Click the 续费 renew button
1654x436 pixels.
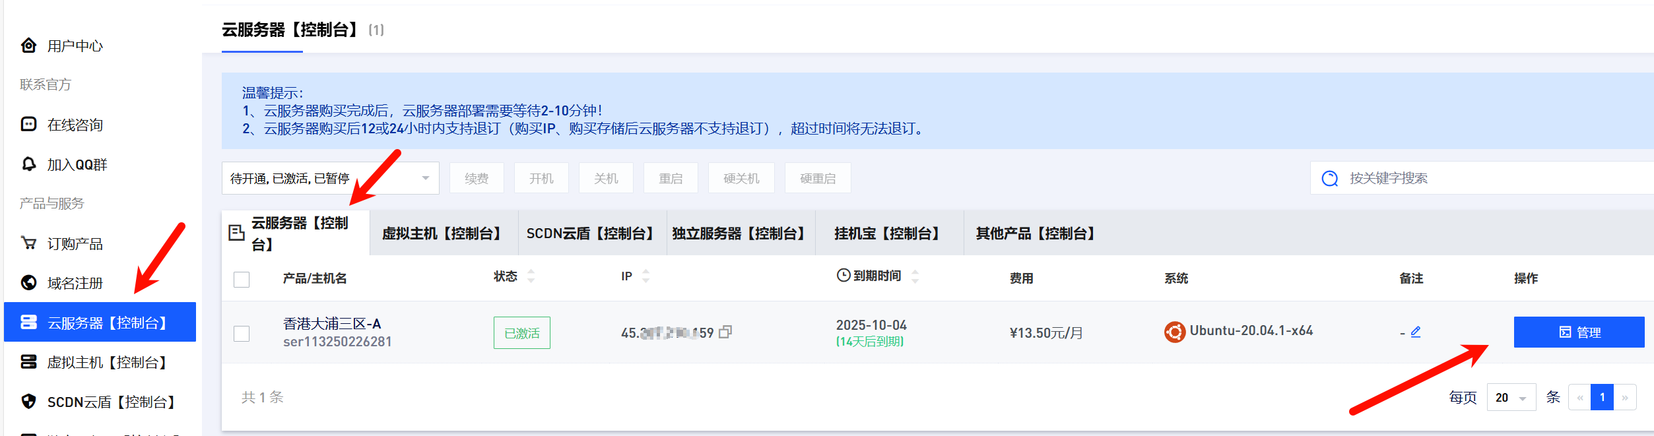477,179
